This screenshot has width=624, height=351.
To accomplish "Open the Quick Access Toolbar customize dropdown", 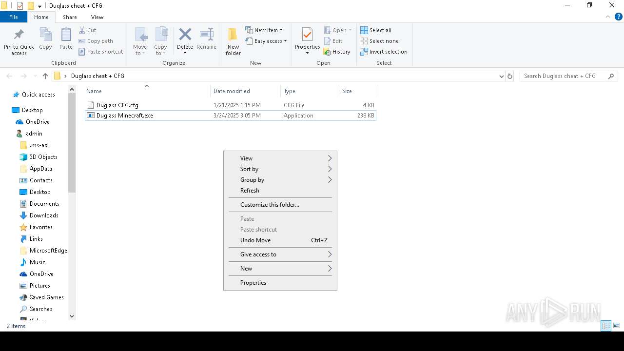I will (40, 6).
